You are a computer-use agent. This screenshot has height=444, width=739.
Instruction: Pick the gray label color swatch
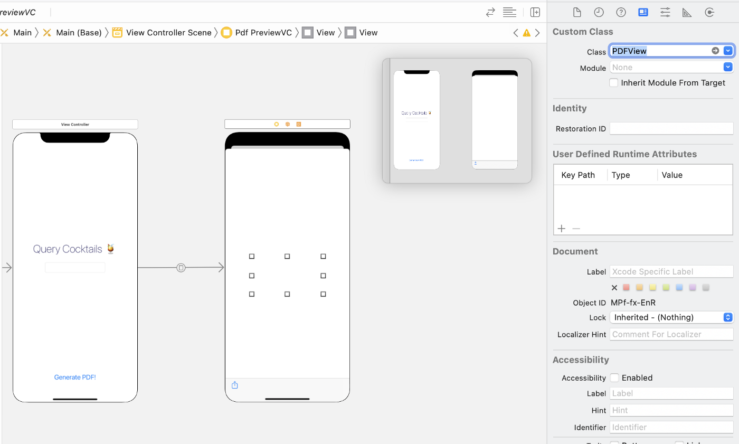[x=706, y=288]
